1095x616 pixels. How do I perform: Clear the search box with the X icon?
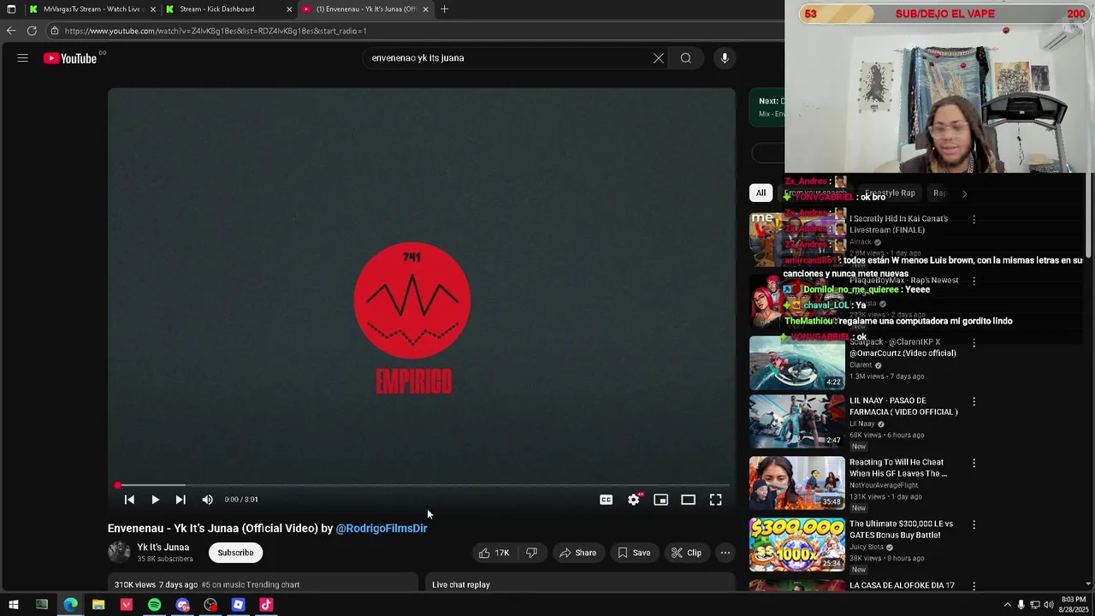click(x=658, y=58)
